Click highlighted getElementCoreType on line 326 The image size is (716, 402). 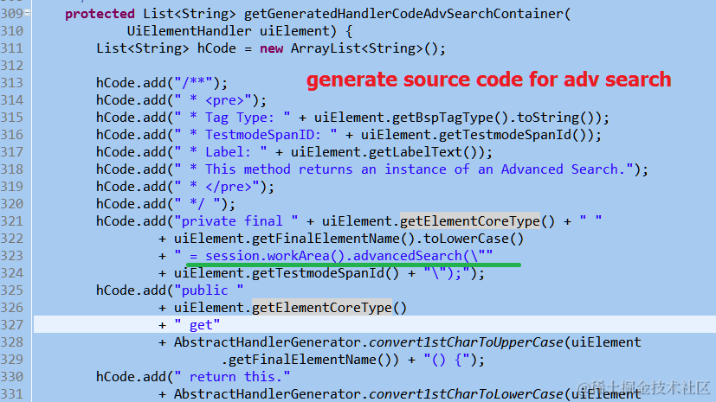322,308
